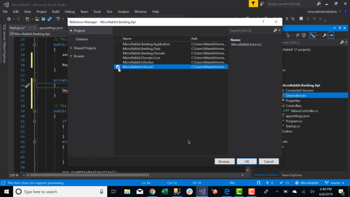
Task: Expand the Browse section in Reference Manager
Action: 71,56
